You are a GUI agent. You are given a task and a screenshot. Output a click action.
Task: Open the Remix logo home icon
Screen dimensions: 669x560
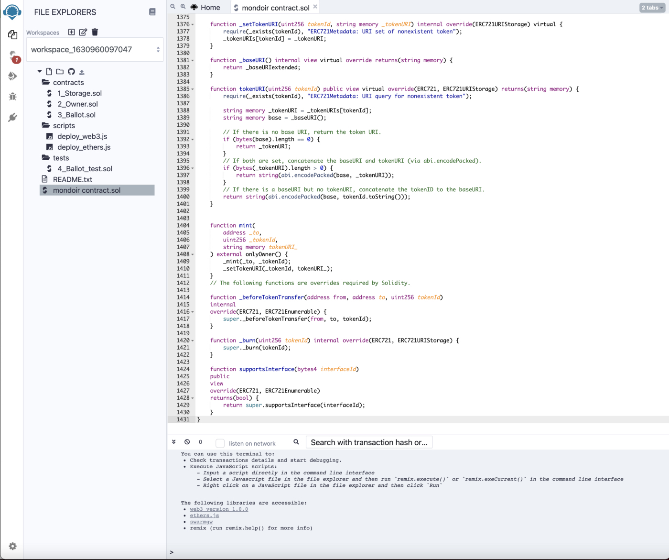[x=12, y=11]
